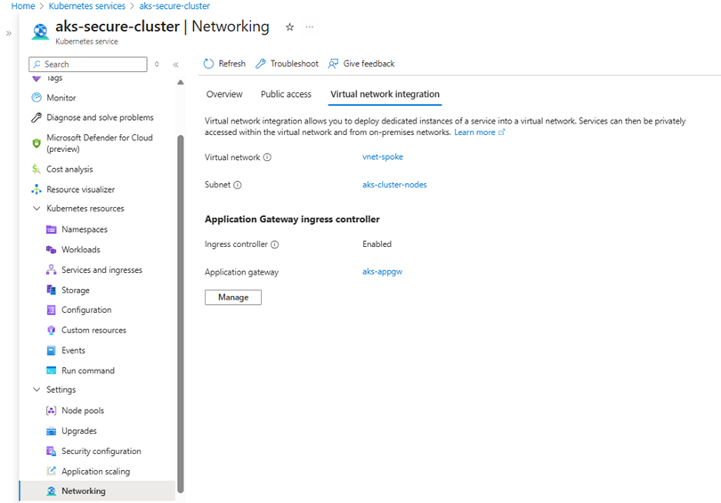Click the Run command icon

coord(51,371)
